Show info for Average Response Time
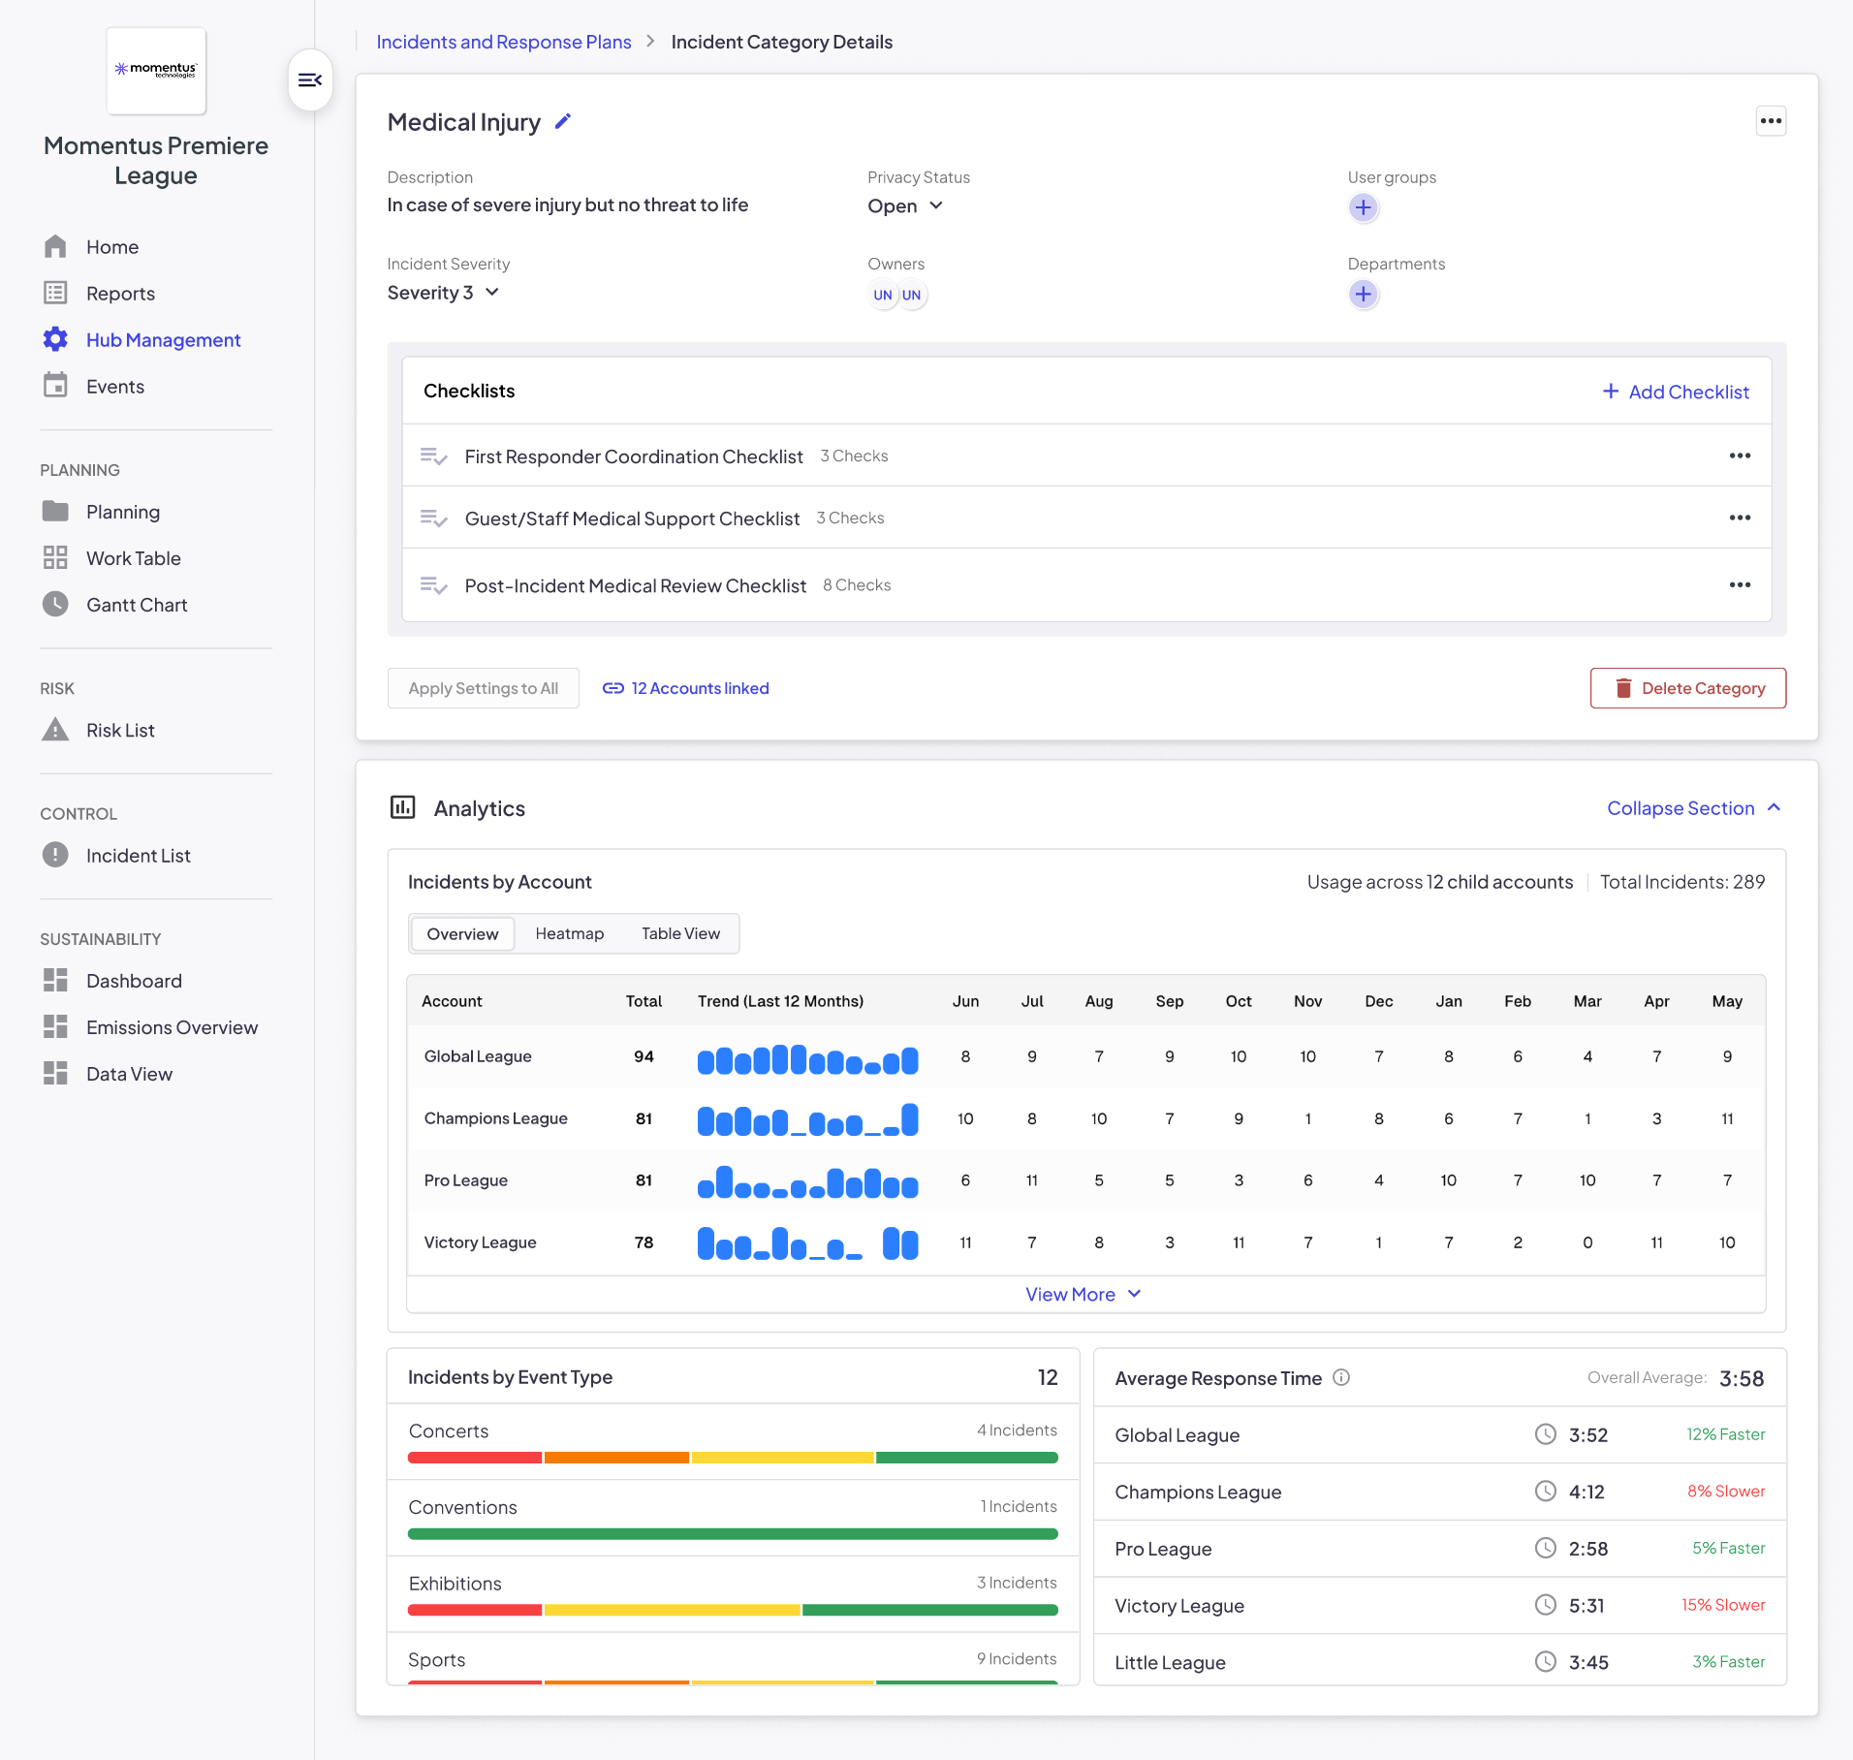The height and width of the screenshot is (1760, 1853). pos(1341,1377)
